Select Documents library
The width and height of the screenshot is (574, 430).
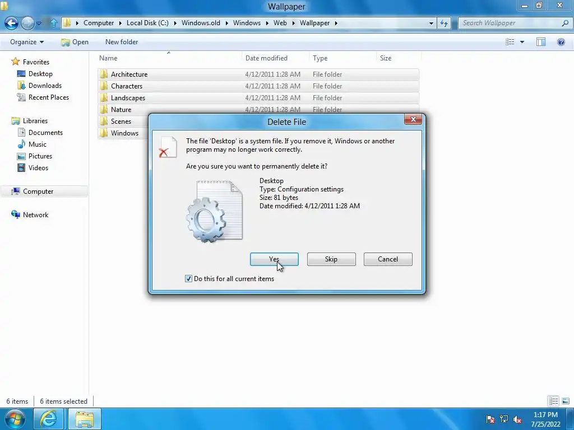[45, 132]
